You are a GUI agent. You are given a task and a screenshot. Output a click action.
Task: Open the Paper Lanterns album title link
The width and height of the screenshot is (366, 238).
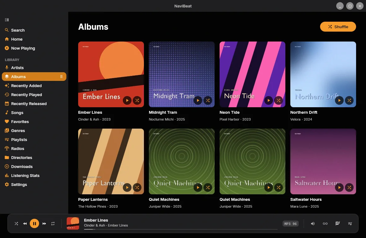[x=93, y=200]
